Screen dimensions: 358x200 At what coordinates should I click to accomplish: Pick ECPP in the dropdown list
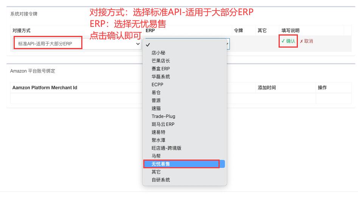[x=184, y=84]
